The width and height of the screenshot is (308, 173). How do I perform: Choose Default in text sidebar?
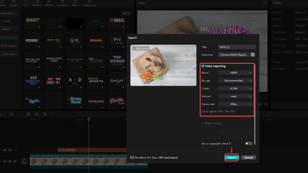pyautogui.click(x=6, y=21)
